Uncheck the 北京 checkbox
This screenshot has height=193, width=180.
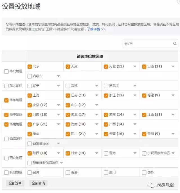coord(30,66)
